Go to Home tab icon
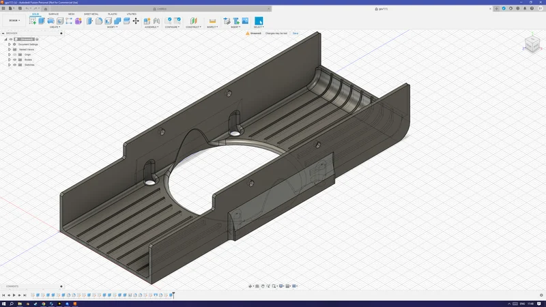 click(x=46, y=9)
